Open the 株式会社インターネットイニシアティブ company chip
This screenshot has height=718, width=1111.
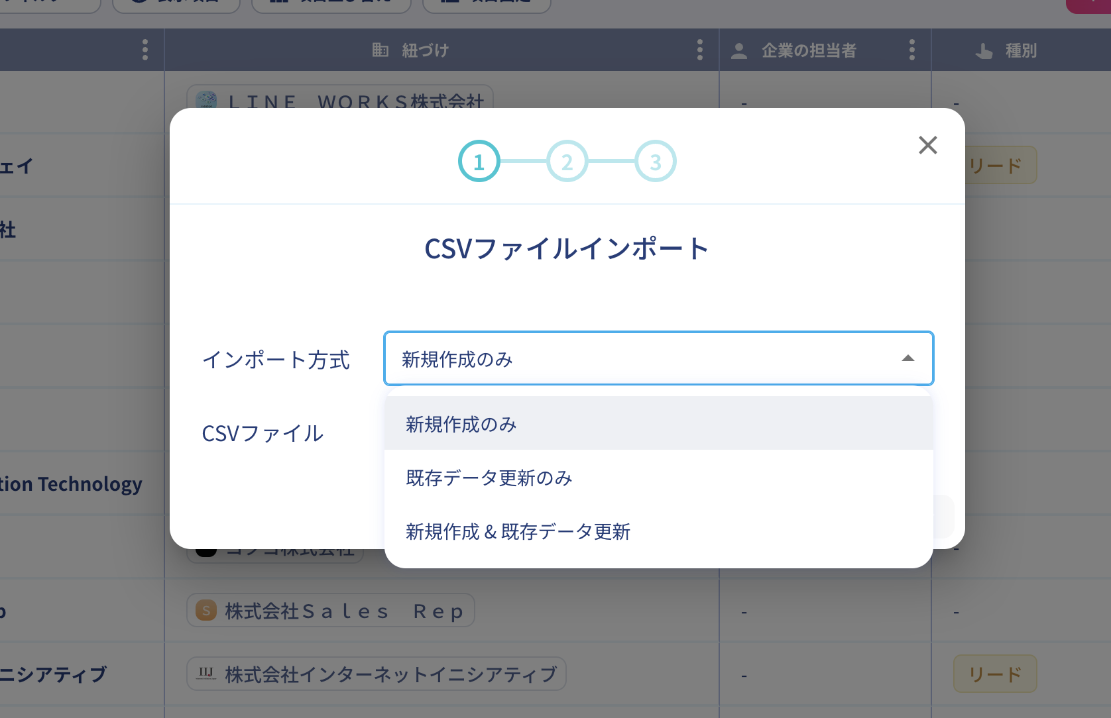tap(376, 674)
